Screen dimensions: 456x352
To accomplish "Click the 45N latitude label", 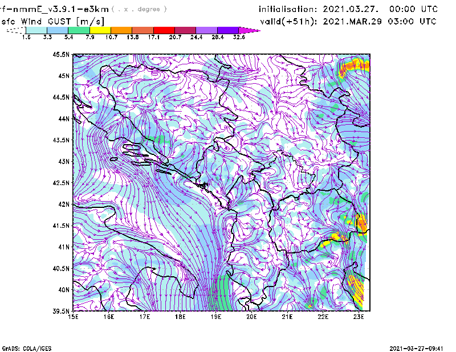I will point(64,76).
